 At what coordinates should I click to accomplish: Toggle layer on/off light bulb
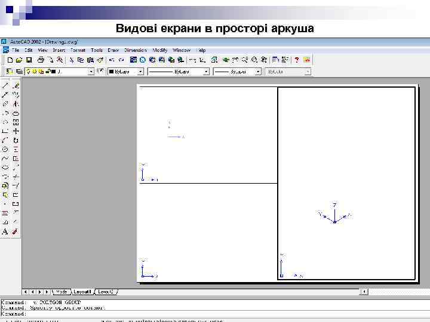(28, 72)
